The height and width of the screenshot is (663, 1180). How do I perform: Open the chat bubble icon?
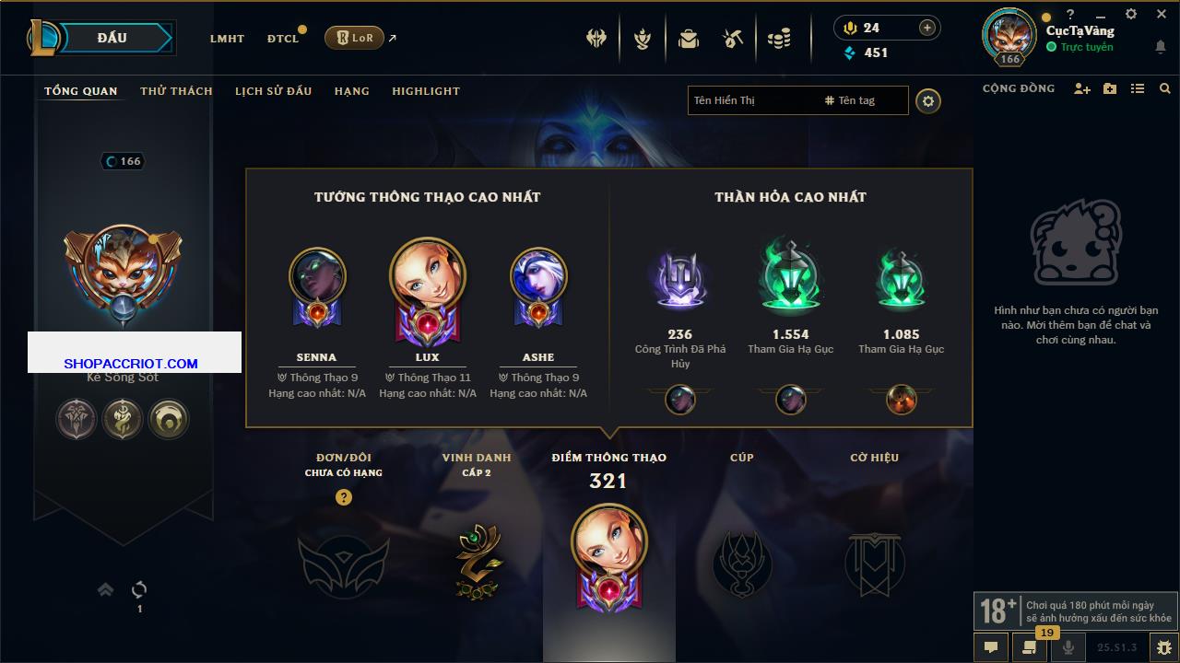[991, 647]
